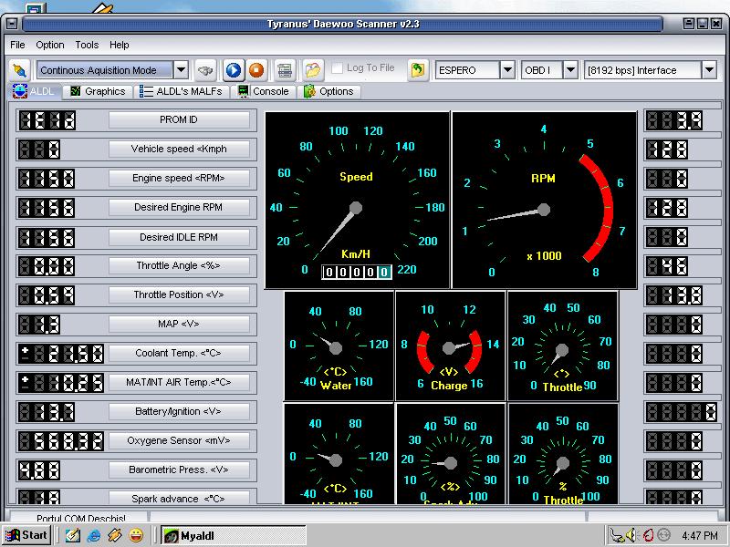Click the MAP V button
This screenshot has height=547, width=730.
179,324
